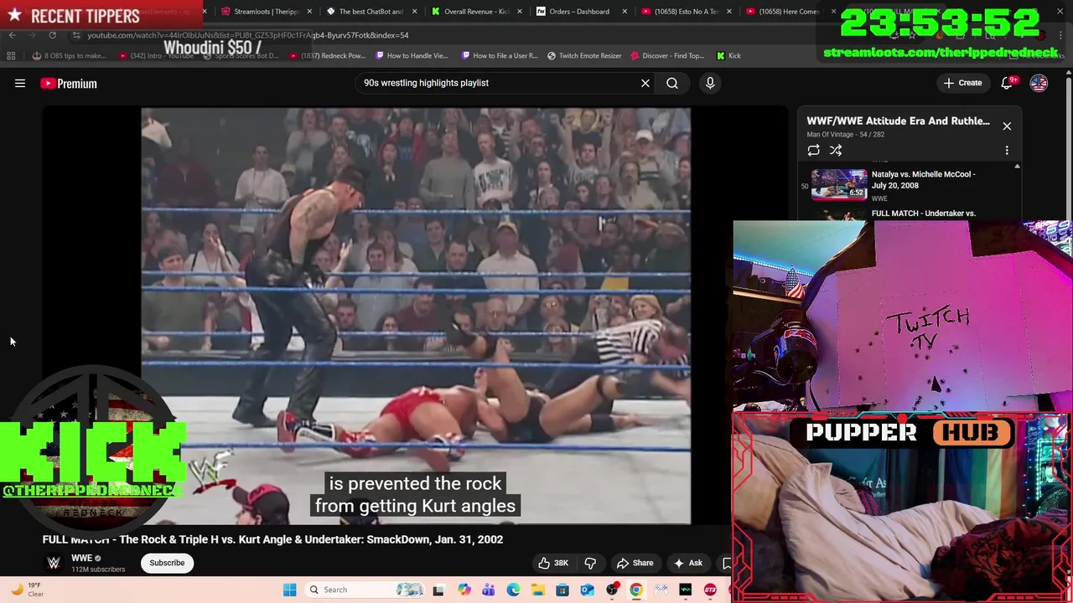Viewport: 1073px width, 603px height.
Task: Open WWE channel name link
Action: [x=81, y=558]
